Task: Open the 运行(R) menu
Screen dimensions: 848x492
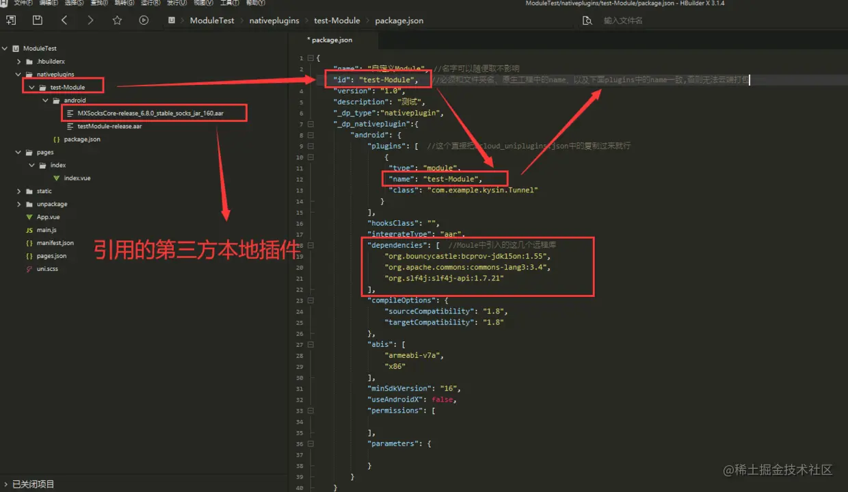Action: pyautogui.click(x=150, y=3)
